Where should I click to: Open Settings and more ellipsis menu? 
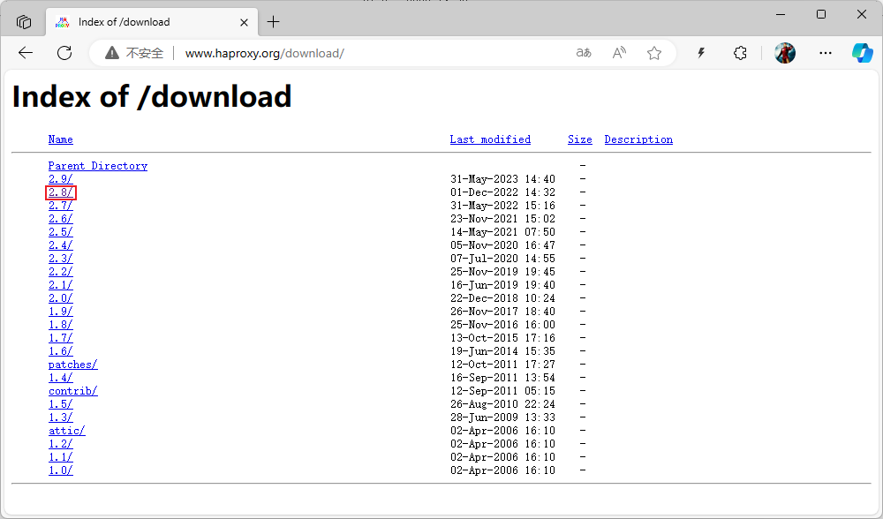tap(826, 53)
